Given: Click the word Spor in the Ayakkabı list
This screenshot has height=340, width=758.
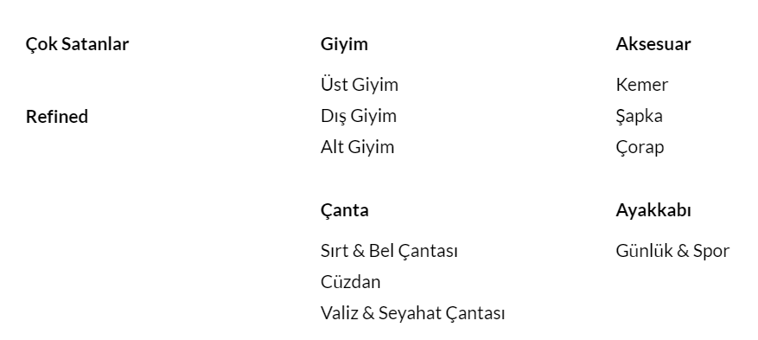Looking at the screenshot, I should 711,252.
